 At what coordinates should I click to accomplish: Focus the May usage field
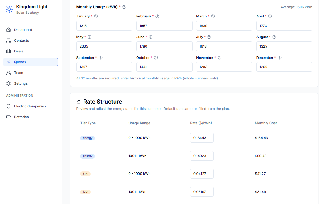[104, 46]
